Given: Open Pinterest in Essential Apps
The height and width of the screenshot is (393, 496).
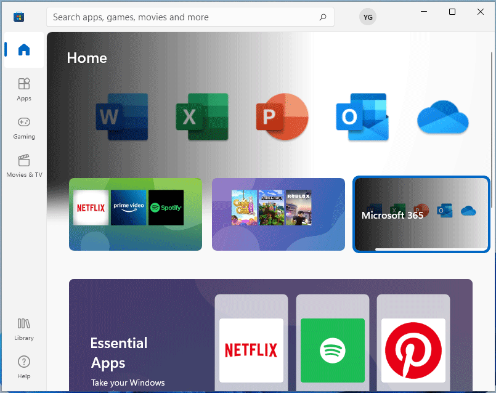Looking at the screenshot, I should click(413, 350).
